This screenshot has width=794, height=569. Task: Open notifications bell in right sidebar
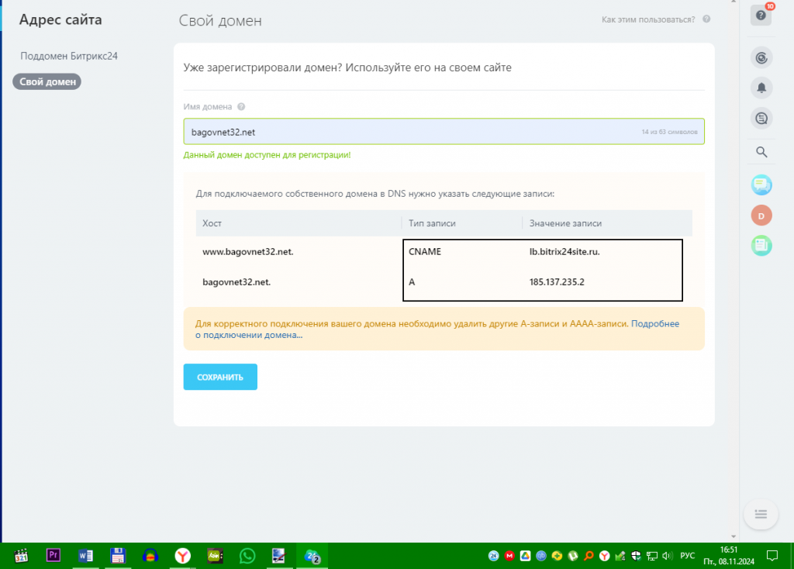[x=761, y=88]
